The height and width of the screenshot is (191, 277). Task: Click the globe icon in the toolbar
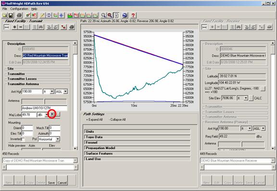coord(125,15)
